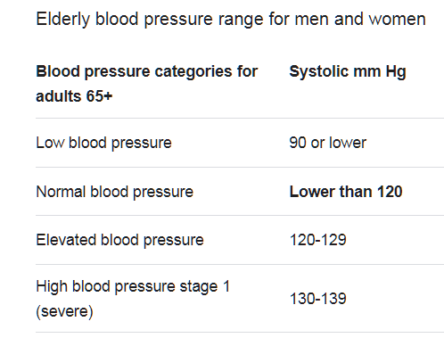The image size is (444, 338).
Task: Click the word 'Elderly' in the title
Action: coord(62,20)
